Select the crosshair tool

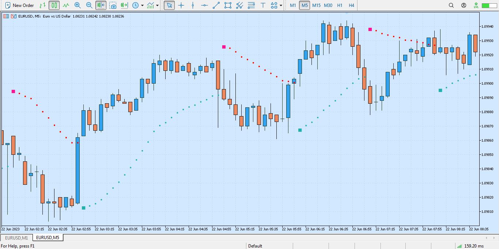tap(181, 5)
